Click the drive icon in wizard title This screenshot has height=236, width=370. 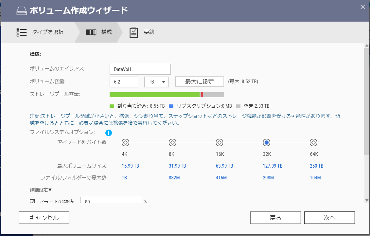[22, 11]
